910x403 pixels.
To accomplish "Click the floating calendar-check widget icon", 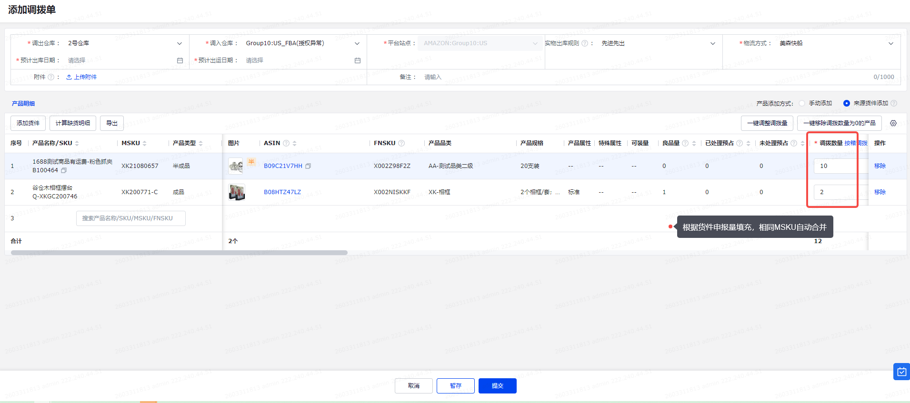I will 901,372.
